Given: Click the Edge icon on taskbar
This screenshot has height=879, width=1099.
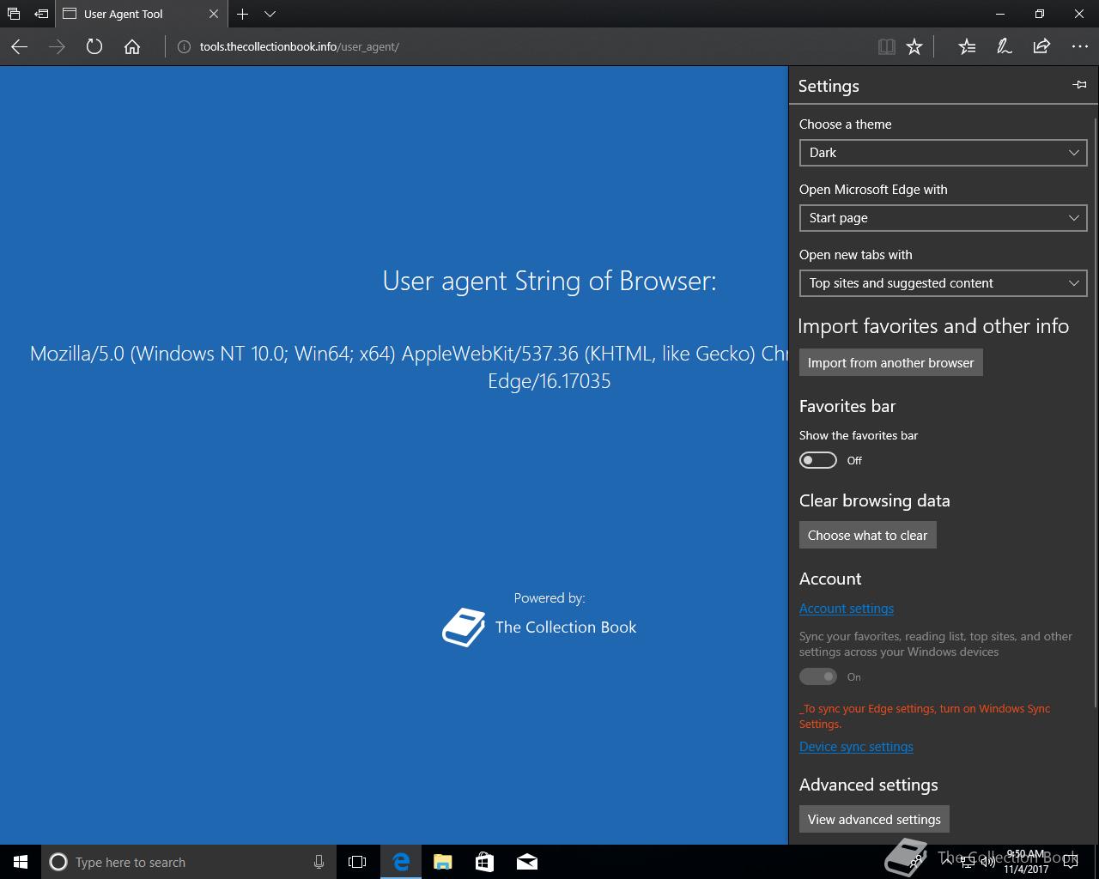Looking at the screenshot, I should pyautogui.click(x=400, y=862).
